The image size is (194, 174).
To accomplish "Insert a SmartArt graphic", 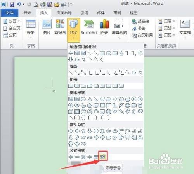I will (89, 27).
